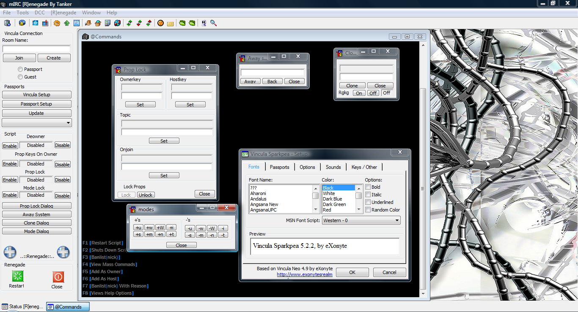Click the Color list down arrow
The width and height of the screenshot is (578, 312).
tap(359, 209)
